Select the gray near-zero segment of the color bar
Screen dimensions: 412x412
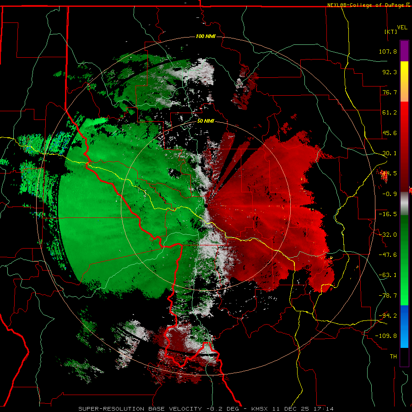pos(404,204)
